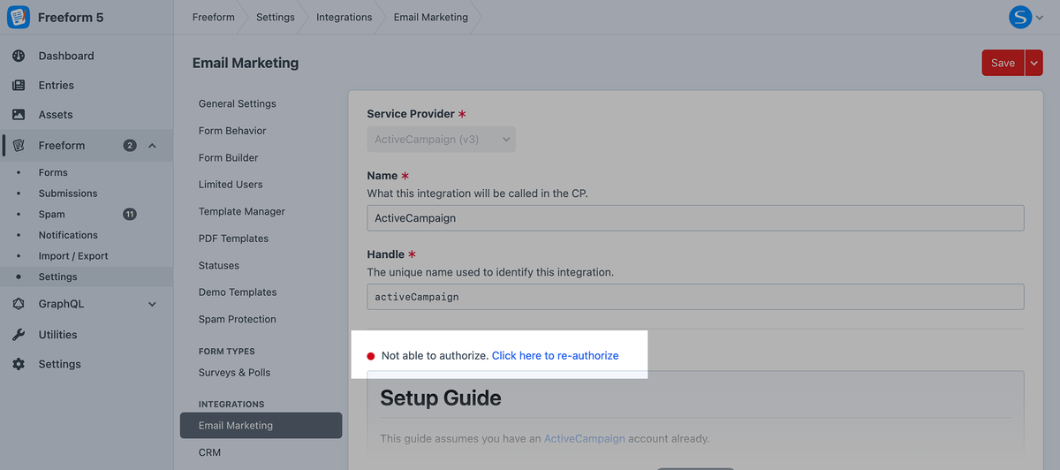The height and width of the screenshot is (470, 1060).
Task: Click the Dashboard gauge icon
Action: [x=19, y=56]
